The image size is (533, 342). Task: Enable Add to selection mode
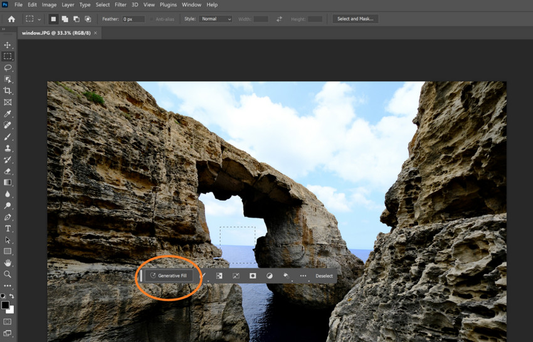[65, 19]
